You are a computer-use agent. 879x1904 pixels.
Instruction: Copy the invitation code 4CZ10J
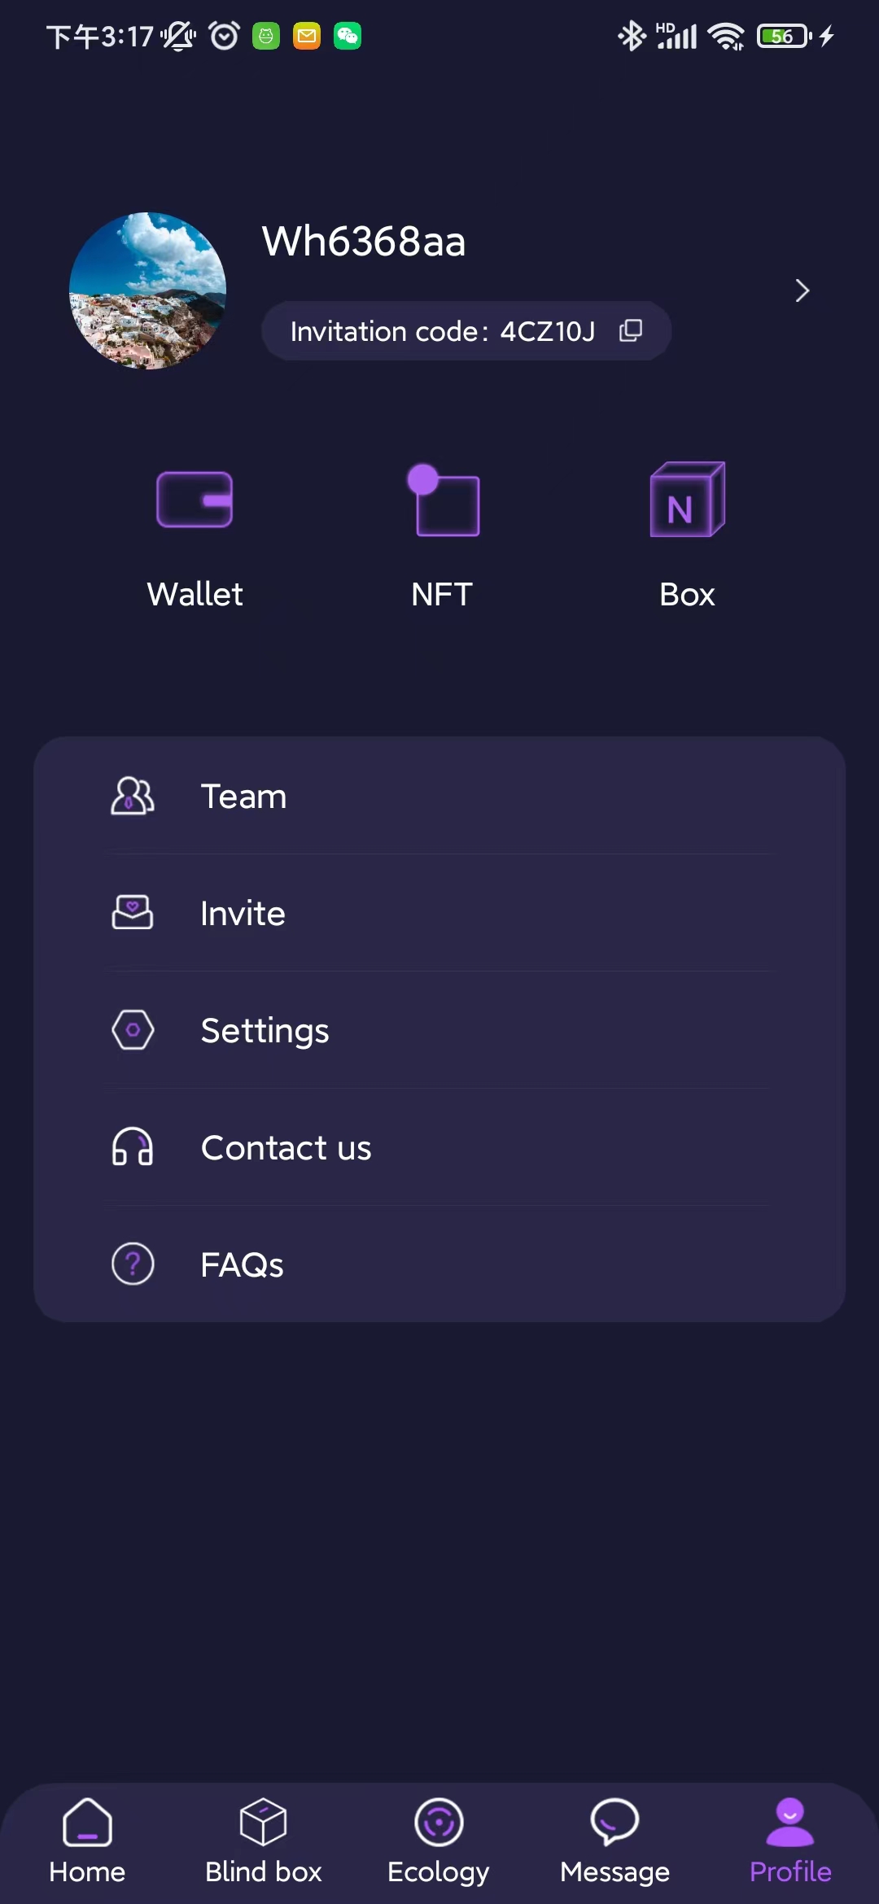coord(631,330)
